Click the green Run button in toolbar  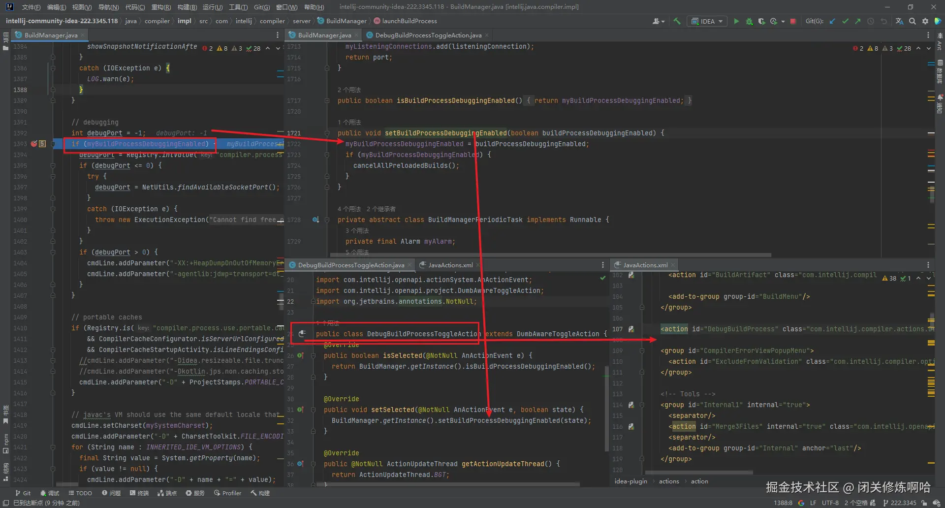(736, 21)
